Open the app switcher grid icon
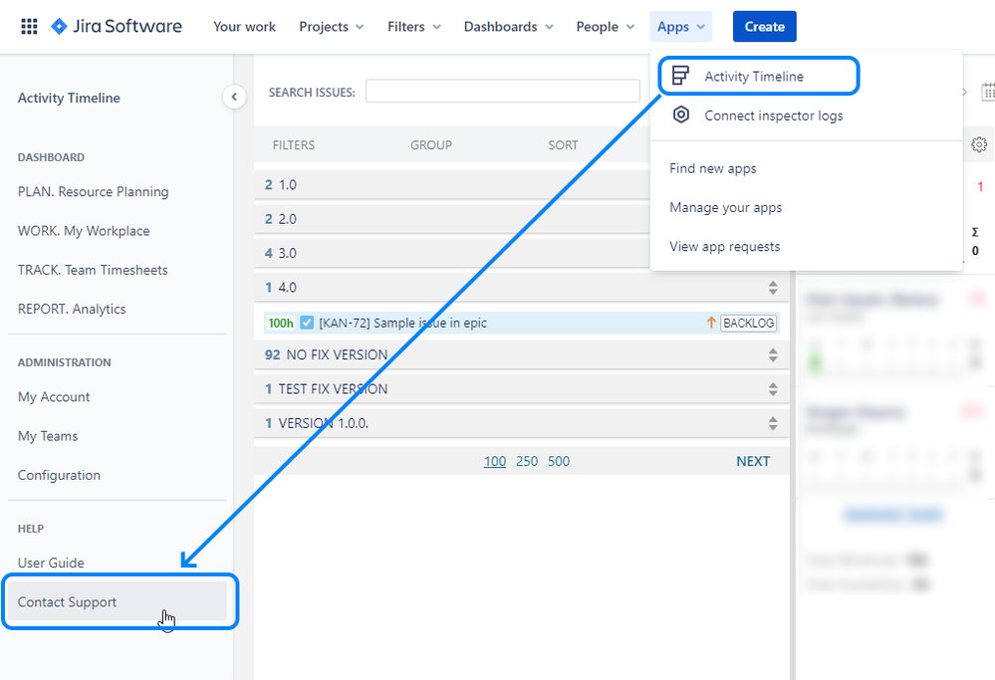 click(29, 27)
